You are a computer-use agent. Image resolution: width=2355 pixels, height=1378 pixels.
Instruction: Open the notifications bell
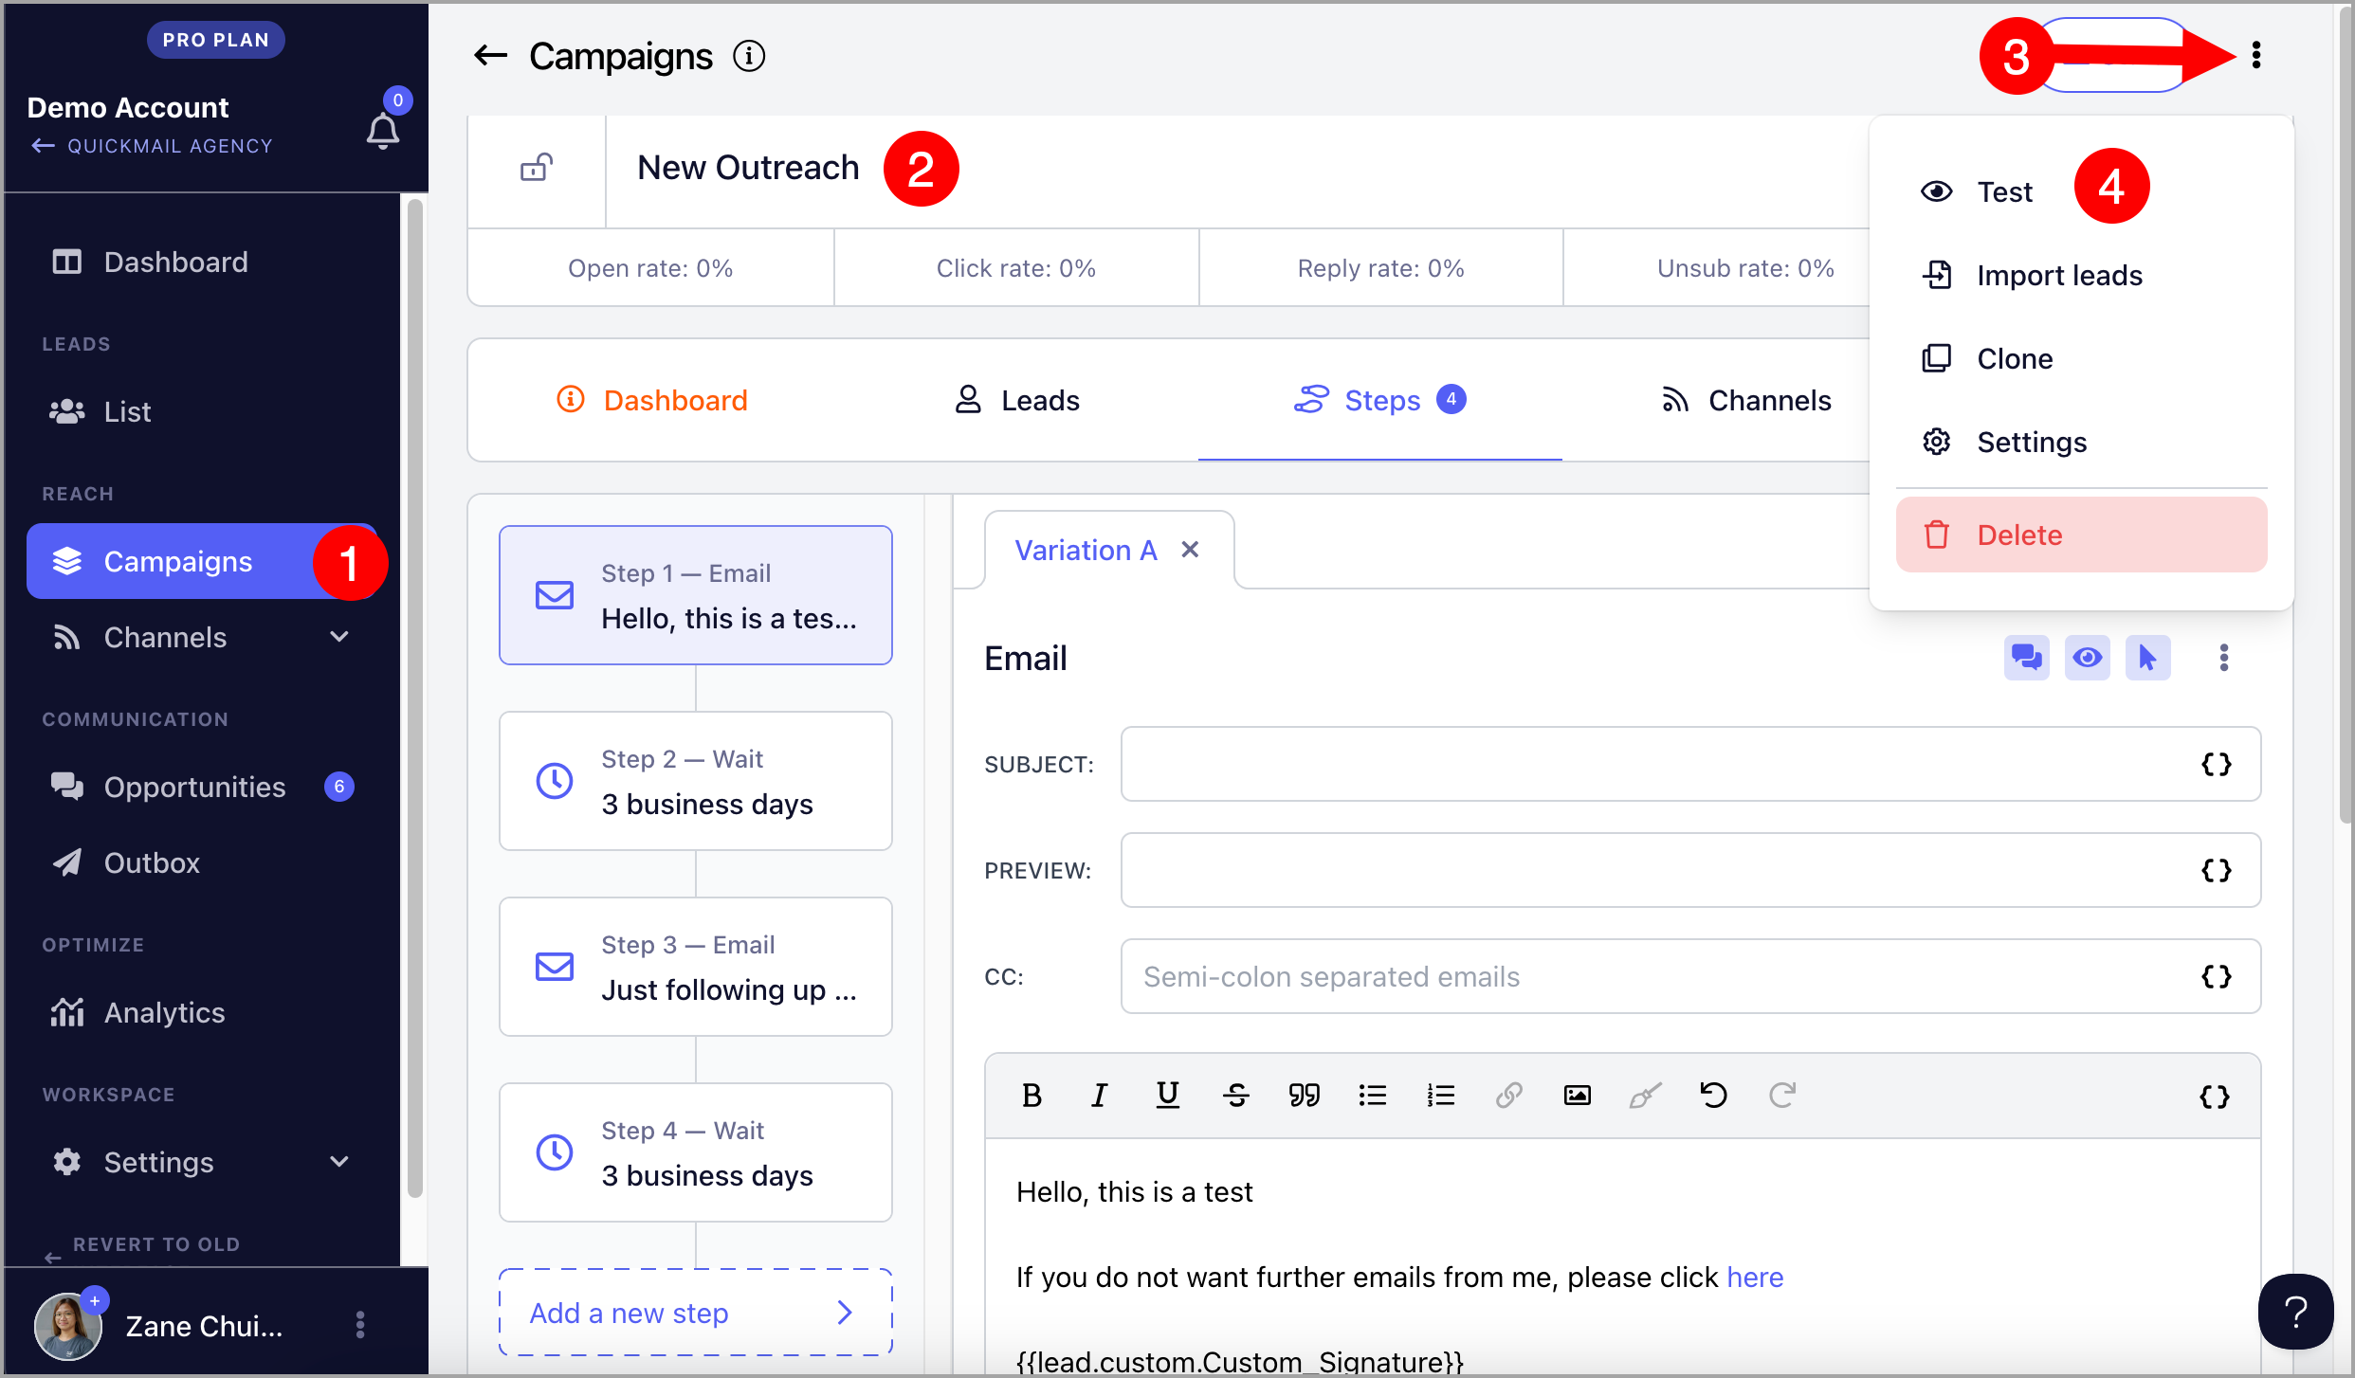tap(383, 130)
